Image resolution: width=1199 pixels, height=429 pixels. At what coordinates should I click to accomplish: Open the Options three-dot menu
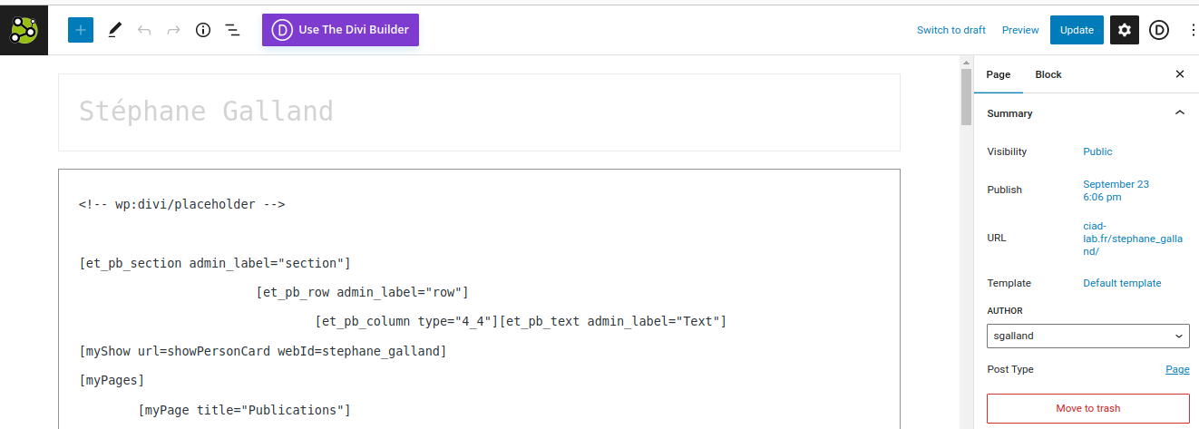tap(1192, 30)
